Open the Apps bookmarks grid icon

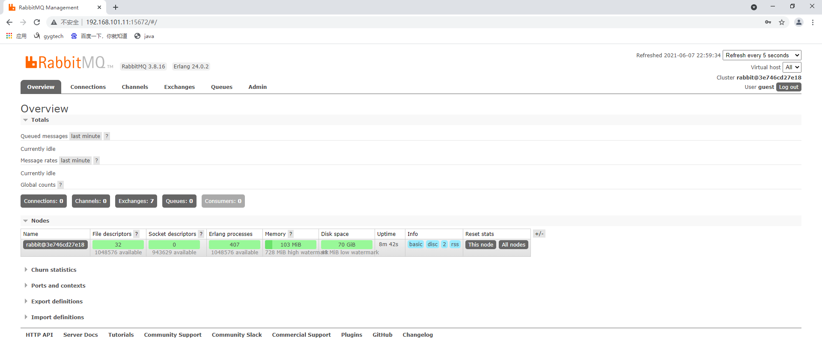(x=9, y=36)
